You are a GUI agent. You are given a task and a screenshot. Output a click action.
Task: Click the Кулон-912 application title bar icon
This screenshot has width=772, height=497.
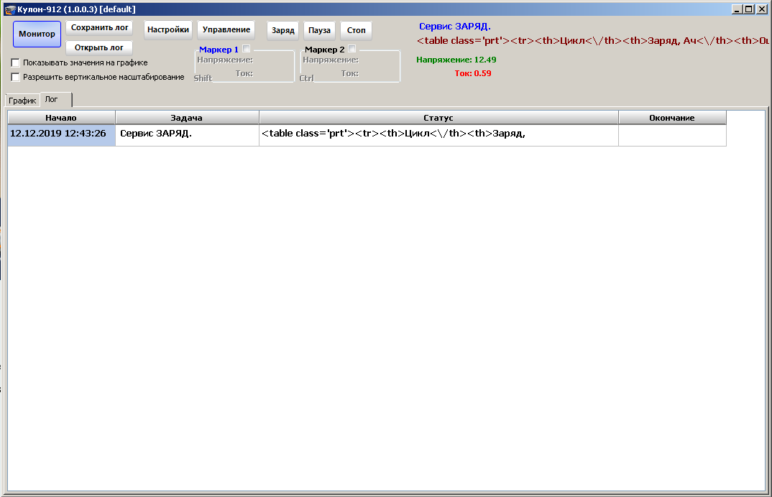click(x=9, y=9)
